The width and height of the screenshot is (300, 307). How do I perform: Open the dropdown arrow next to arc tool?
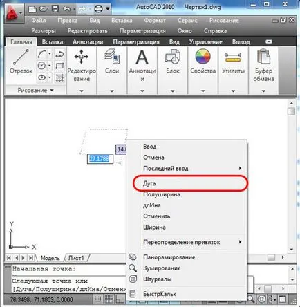click(50, 54)
